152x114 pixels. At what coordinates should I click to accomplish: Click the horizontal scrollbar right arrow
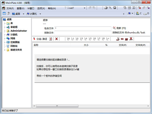148,106
